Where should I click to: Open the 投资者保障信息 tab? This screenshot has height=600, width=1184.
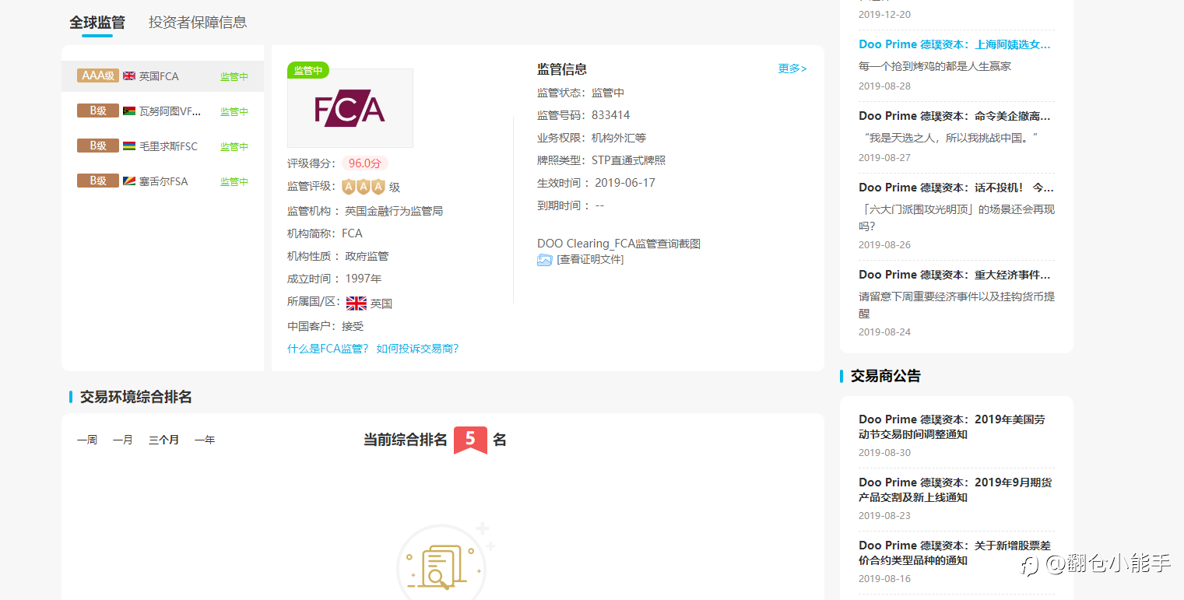pyautogui.click(x=198, y=23)
